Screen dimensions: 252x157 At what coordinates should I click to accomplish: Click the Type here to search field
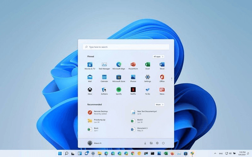(x=126, y=47)
